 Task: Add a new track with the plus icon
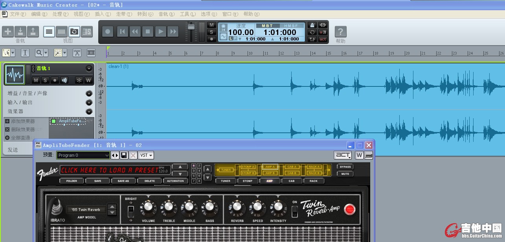8,31
